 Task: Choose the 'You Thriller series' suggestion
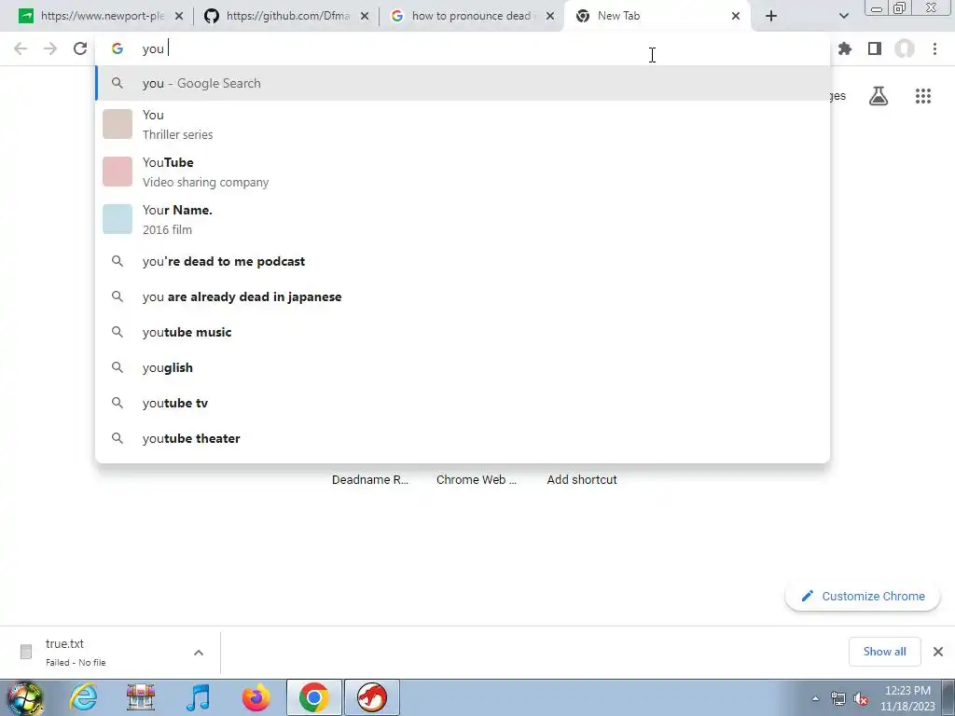point(463,124)
